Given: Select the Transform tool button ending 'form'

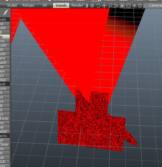Looking at the screenshot, I should [x=5, y=118].
